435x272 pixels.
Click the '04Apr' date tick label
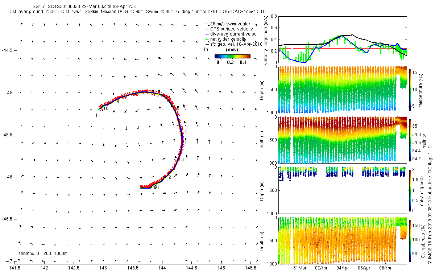coord(343,268)
